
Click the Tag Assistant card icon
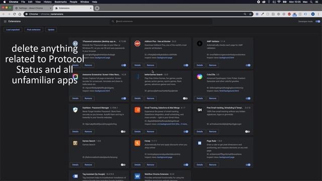coord(75,176)
